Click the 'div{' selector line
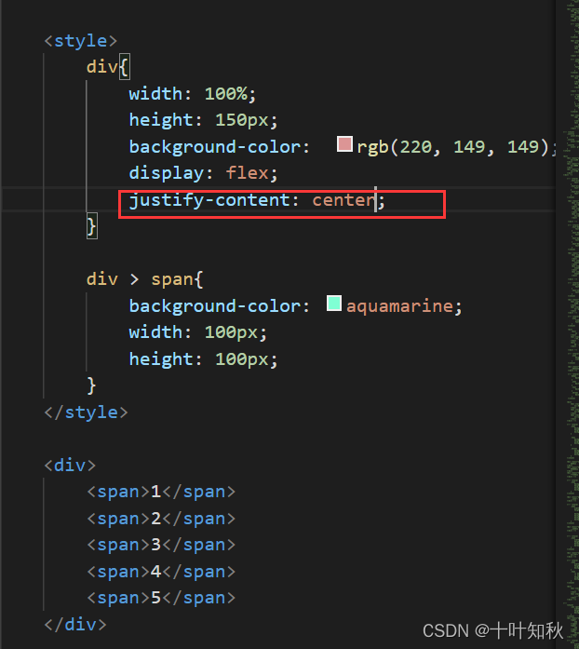Viewport: 579px width, 649px height. click(108, 67)
